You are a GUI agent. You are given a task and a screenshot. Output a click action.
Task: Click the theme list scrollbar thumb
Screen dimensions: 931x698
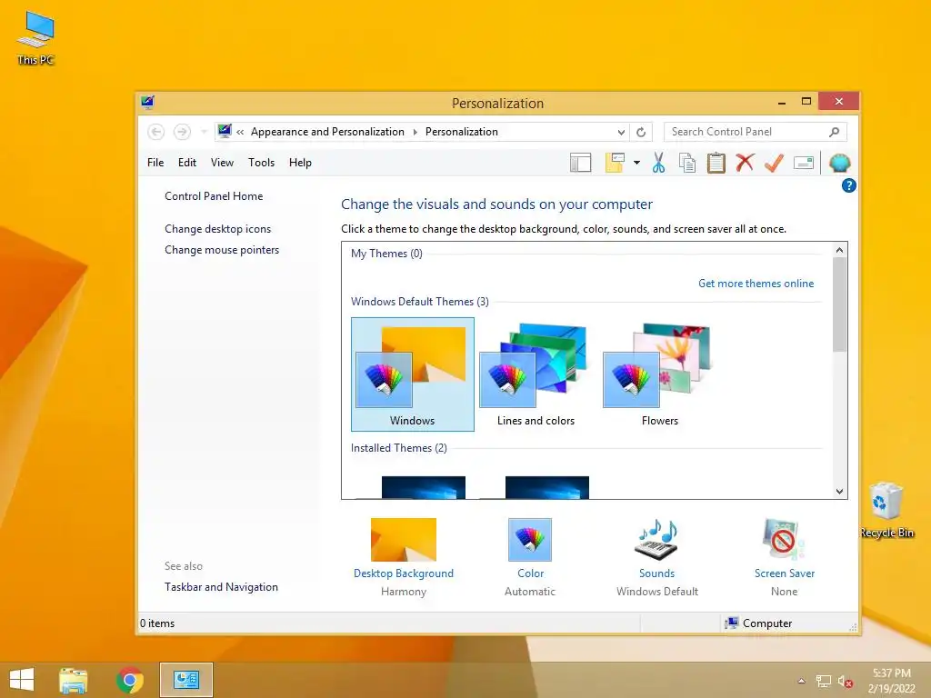839,304
